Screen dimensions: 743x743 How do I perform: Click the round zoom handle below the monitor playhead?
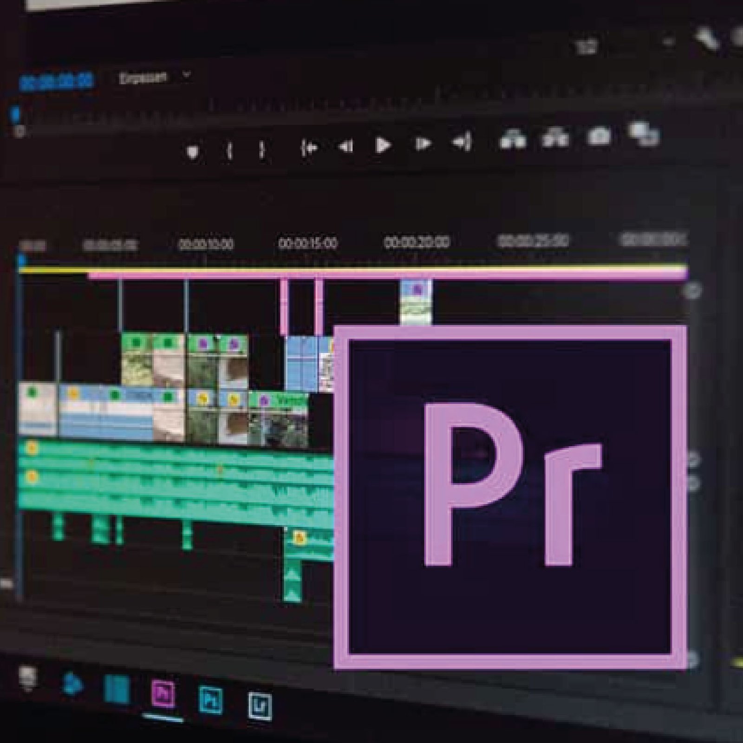tap(19, 132)
